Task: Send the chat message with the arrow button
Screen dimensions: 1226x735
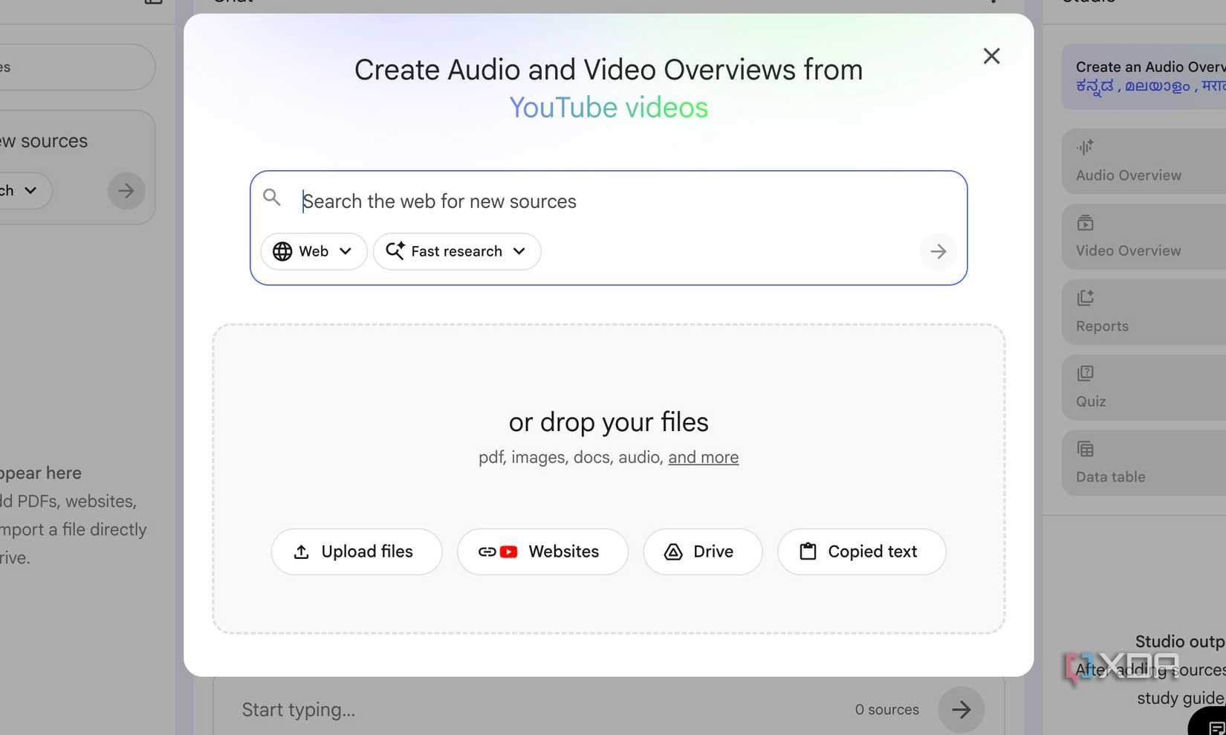Action: point(961,710)
